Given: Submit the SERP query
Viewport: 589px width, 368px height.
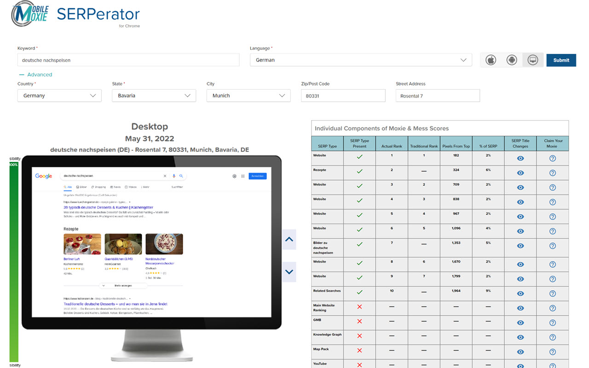Looking at the screenshot, I should pos(561,60).
